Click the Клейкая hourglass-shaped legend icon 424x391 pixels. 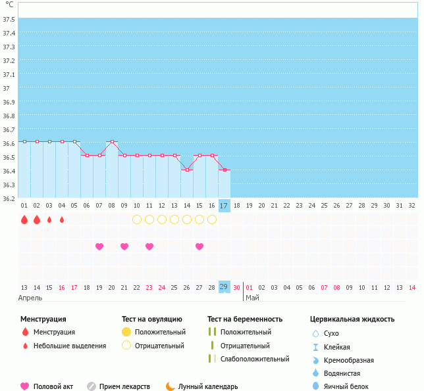[x=315, y=347]
